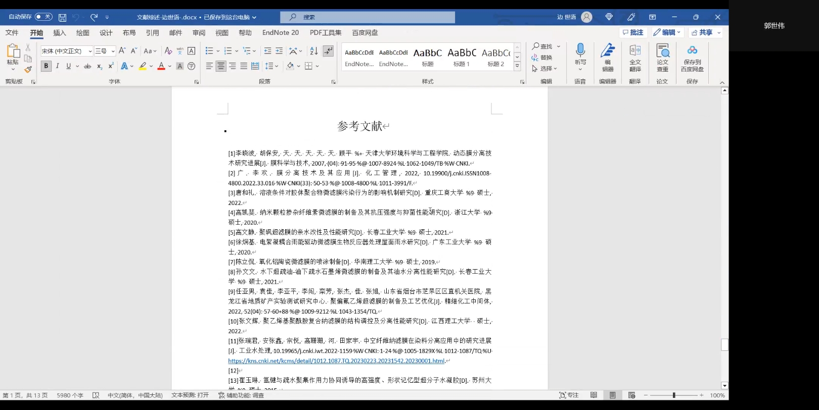Toggle Focus mode in status bar
Viewport: 819px width, 410px height.
[569, 395]
